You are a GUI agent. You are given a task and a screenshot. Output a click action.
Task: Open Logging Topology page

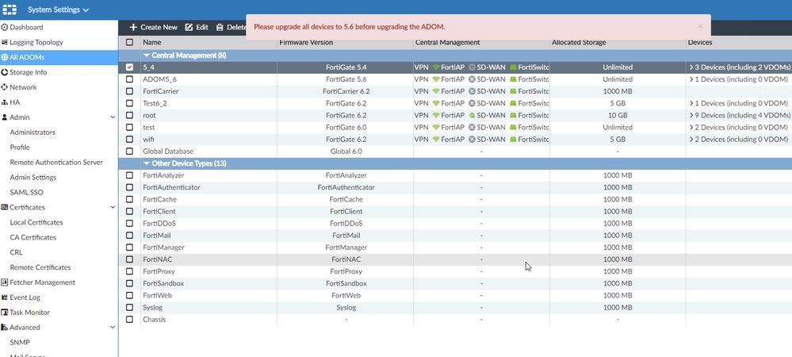(x=36, y=43)
